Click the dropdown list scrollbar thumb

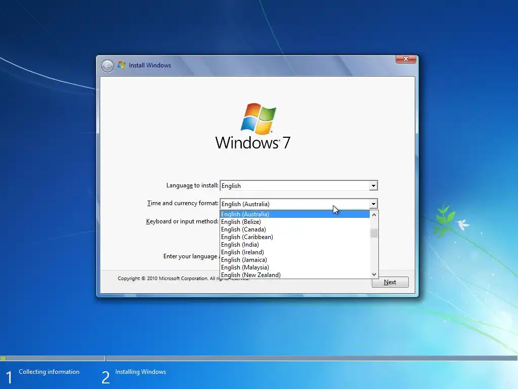pyautogui.click(x=374, y=233)
